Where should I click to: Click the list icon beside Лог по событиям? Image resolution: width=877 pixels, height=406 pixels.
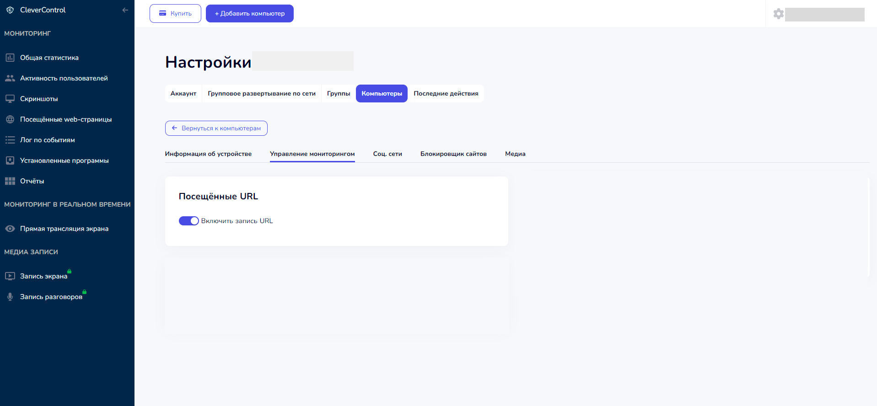click(10, 140)
